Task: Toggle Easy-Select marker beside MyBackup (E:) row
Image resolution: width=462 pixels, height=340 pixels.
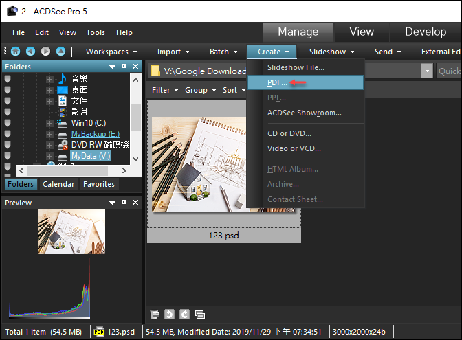Action: point(8,134)
